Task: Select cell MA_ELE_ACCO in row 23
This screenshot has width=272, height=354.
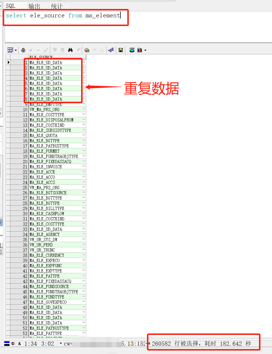Action: pos(55,177)
